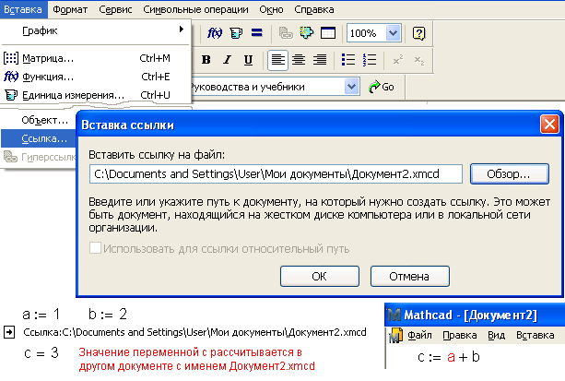Screen dimensions: 565x381
Task: Click the Insert Hyperlink toolbar icon
Action: point(286,33)
